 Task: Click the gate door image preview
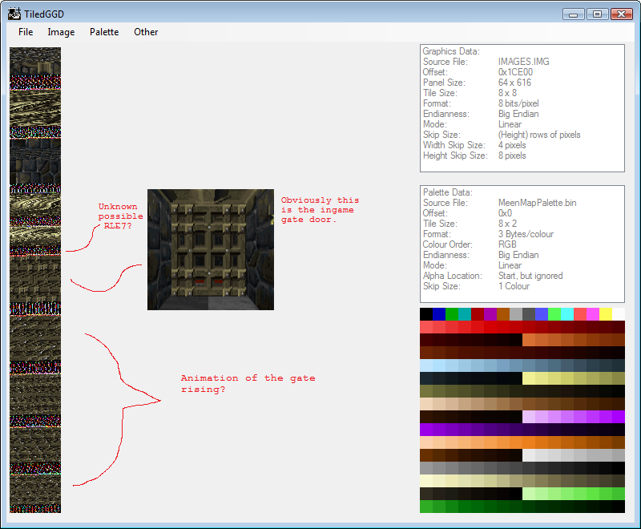click(x=211, y=250)
